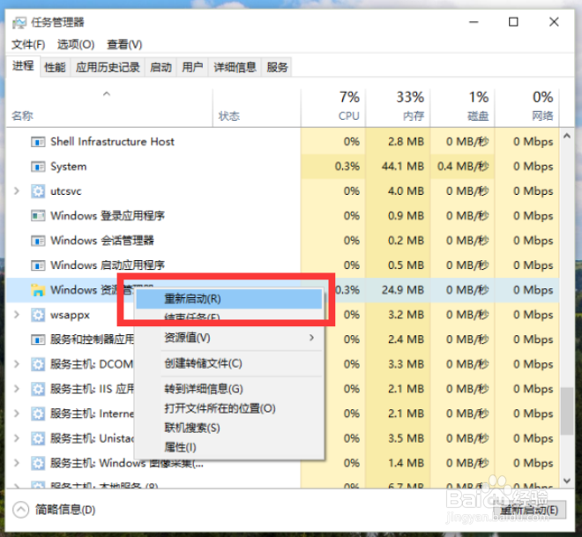
Task: Choose 属性(I) in the context menu
Action: pos(229,447)
